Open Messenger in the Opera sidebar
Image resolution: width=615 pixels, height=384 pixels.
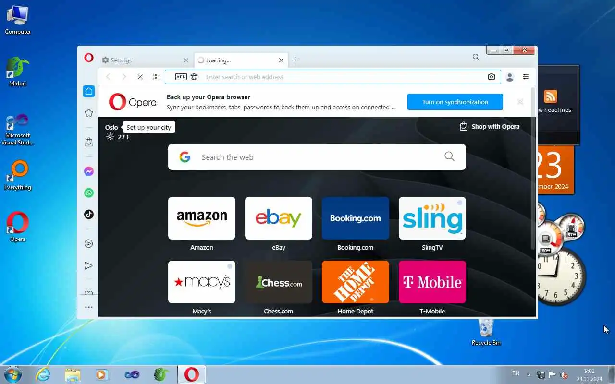pyautogui.click(x=89, y=171)
